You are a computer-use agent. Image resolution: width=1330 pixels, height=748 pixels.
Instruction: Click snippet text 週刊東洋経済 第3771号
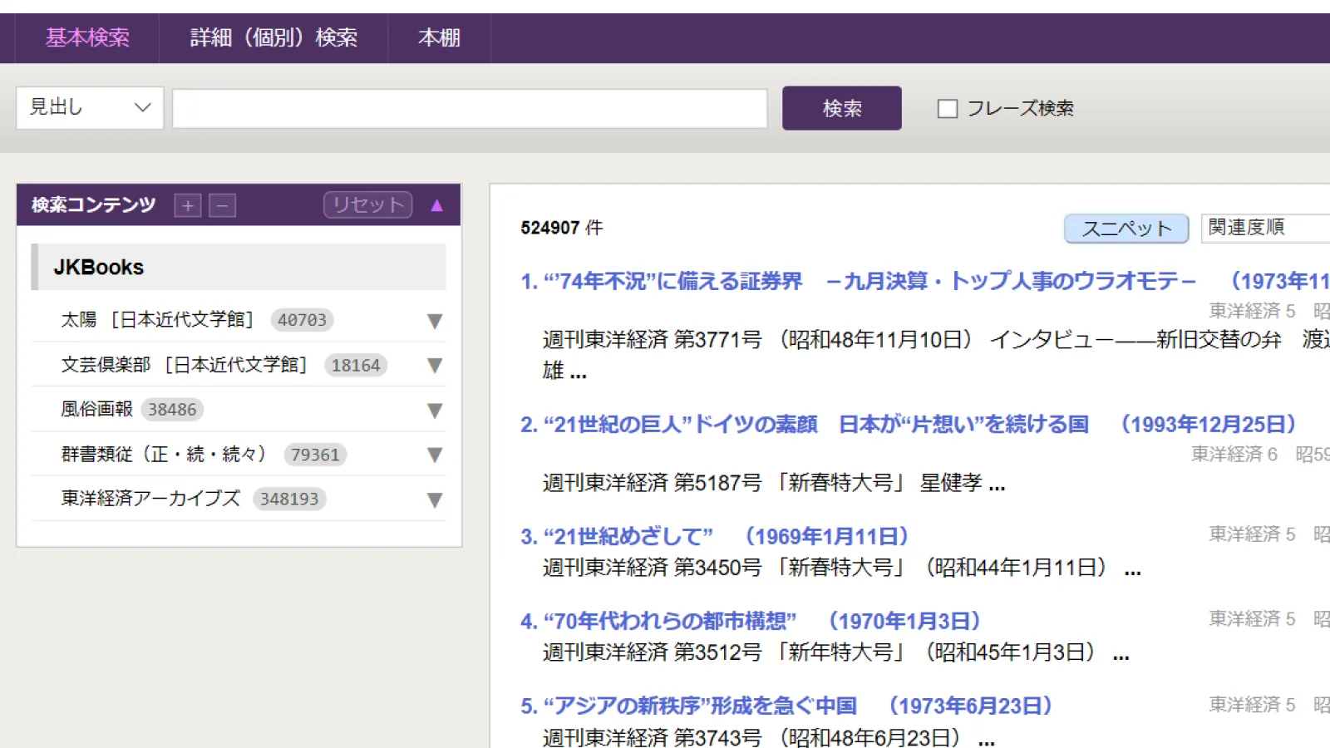click(x=653, y=339)
